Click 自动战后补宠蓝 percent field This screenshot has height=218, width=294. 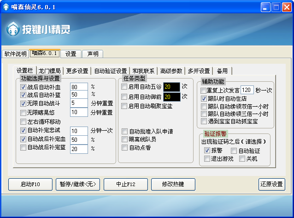click(x=79, y=149)
